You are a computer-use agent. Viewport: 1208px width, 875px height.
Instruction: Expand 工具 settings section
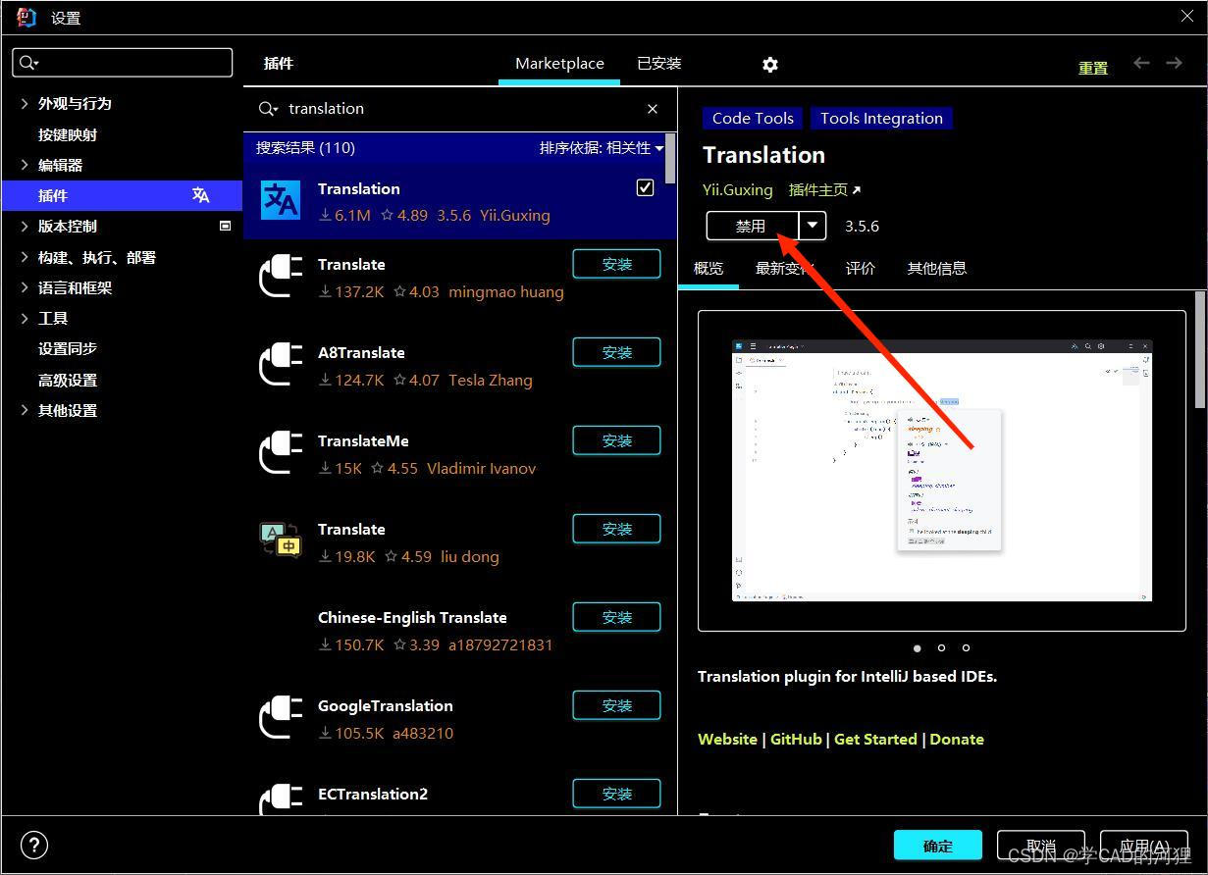point(25,318)
